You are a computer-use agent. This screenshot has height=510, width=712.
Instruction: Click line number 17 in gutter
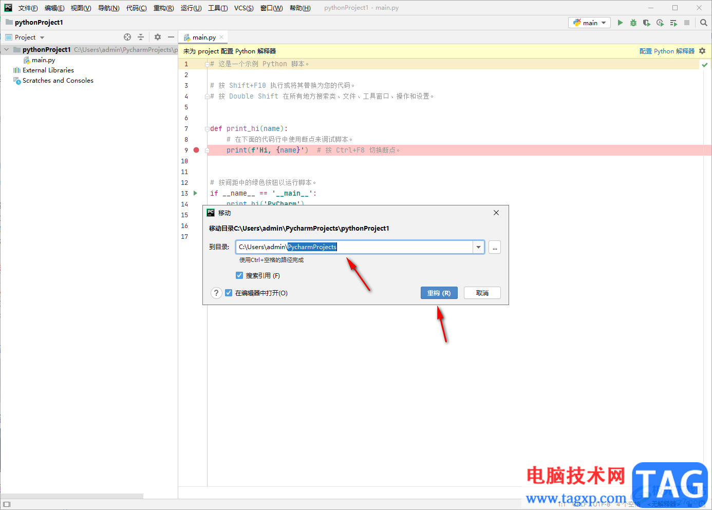point(184,236)
